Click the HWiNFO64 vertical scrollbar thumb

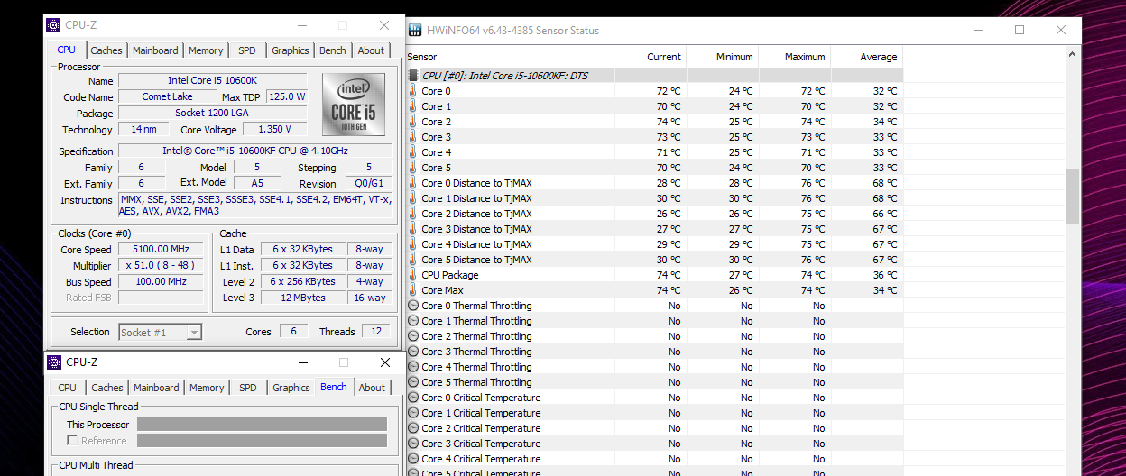pos(1073,197)
